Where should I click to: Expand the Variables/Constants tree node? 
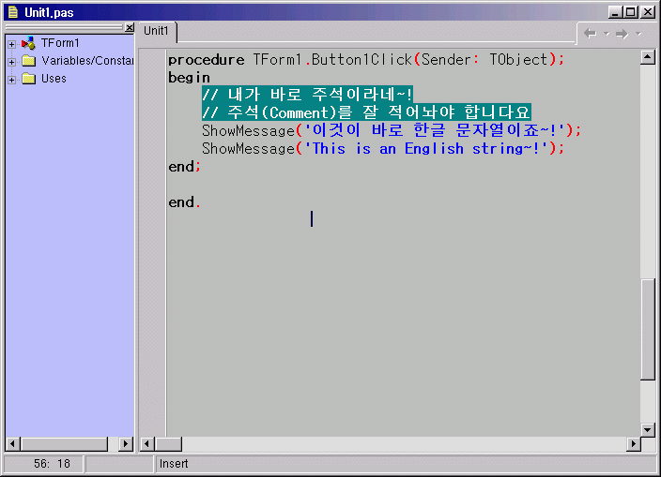pos(12,62)
